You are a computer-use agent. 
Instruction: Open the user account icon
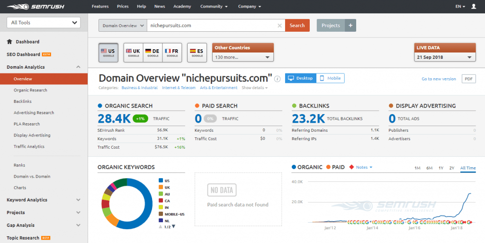(x=474, y=6)
